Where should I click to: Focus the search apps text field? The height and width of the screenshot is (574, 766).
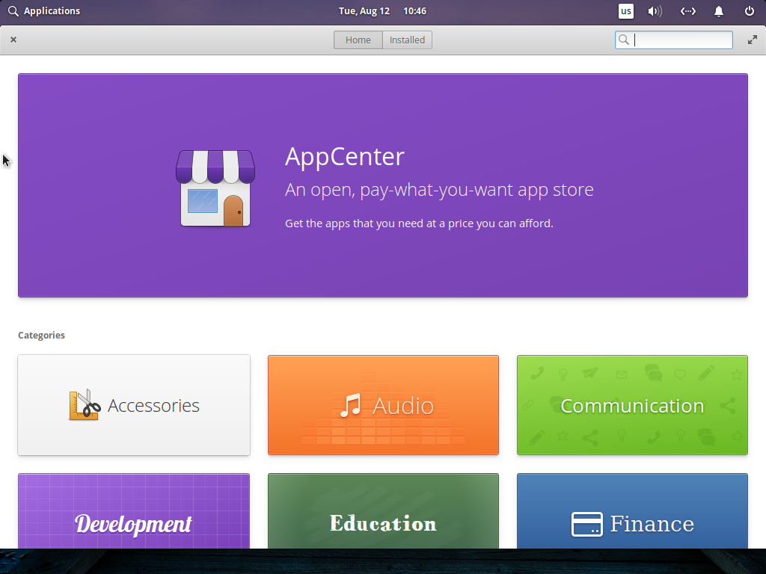coord(682,40)
